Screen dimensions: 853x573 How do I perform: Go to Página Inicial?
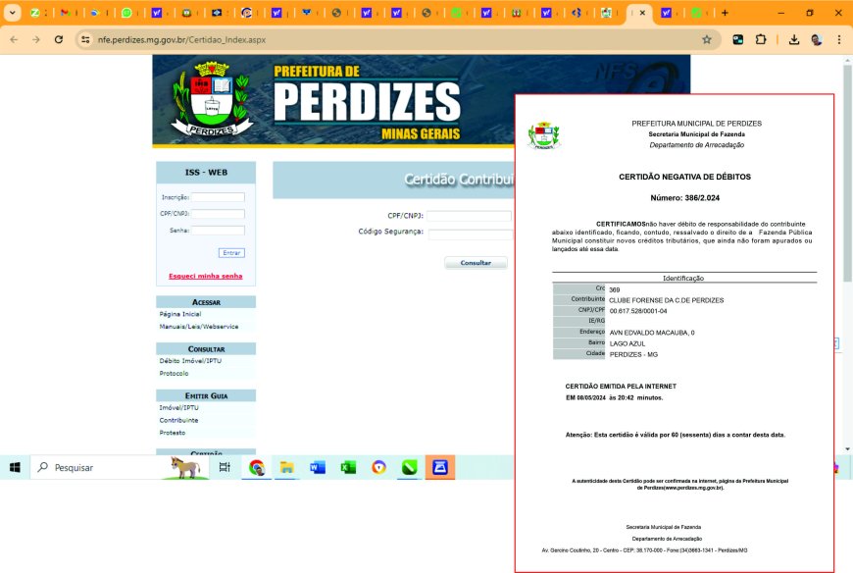tap(180, 314)
